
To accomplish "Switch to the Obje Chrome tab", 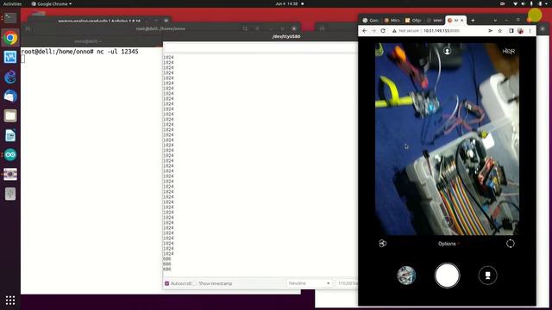I will pyautogui.click(x=413, y=21).
